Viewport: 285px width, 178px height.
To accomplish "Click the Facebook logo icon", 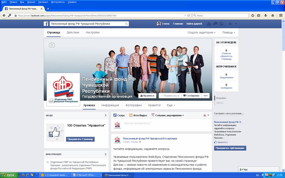I will [x=46, y=24].
